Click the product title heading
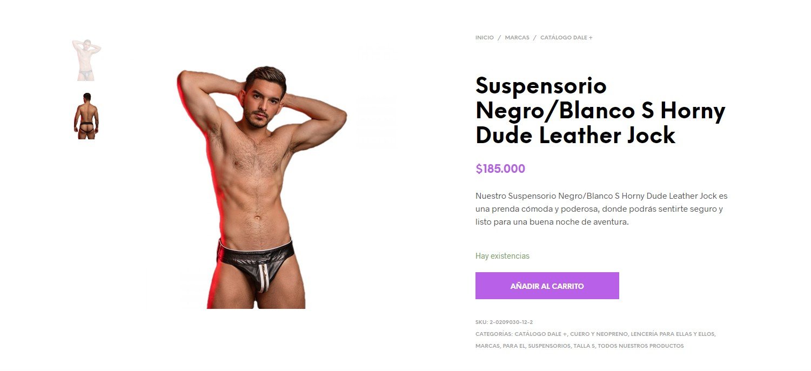The height and width of the screenshot is (371, 811). coord(600,110)
